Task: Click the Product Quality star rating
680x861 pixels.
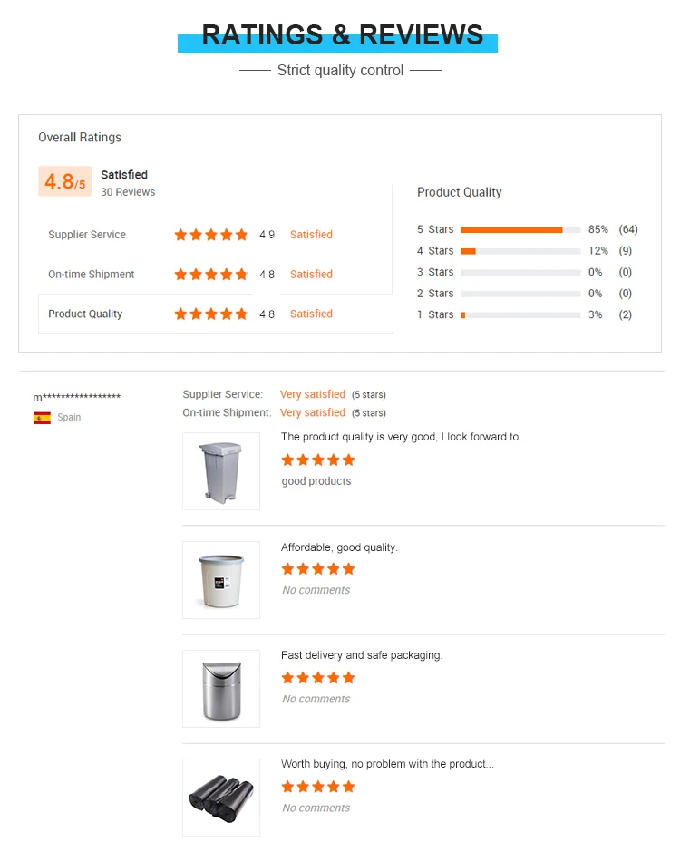Action: tap(210, 314)
